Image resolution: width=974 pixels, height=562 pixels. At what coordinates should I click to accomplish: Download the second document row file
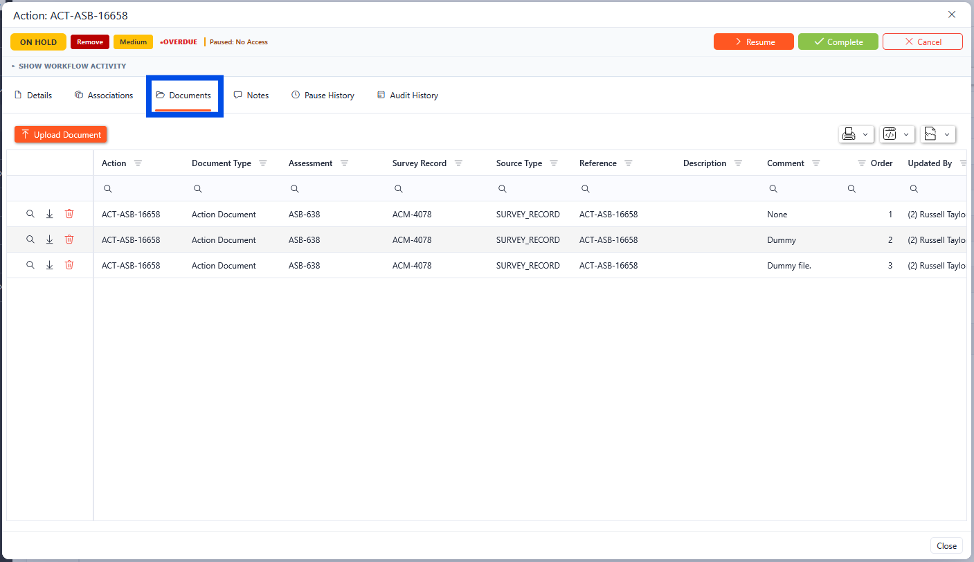pyautogui.click(x=49, y=239)
